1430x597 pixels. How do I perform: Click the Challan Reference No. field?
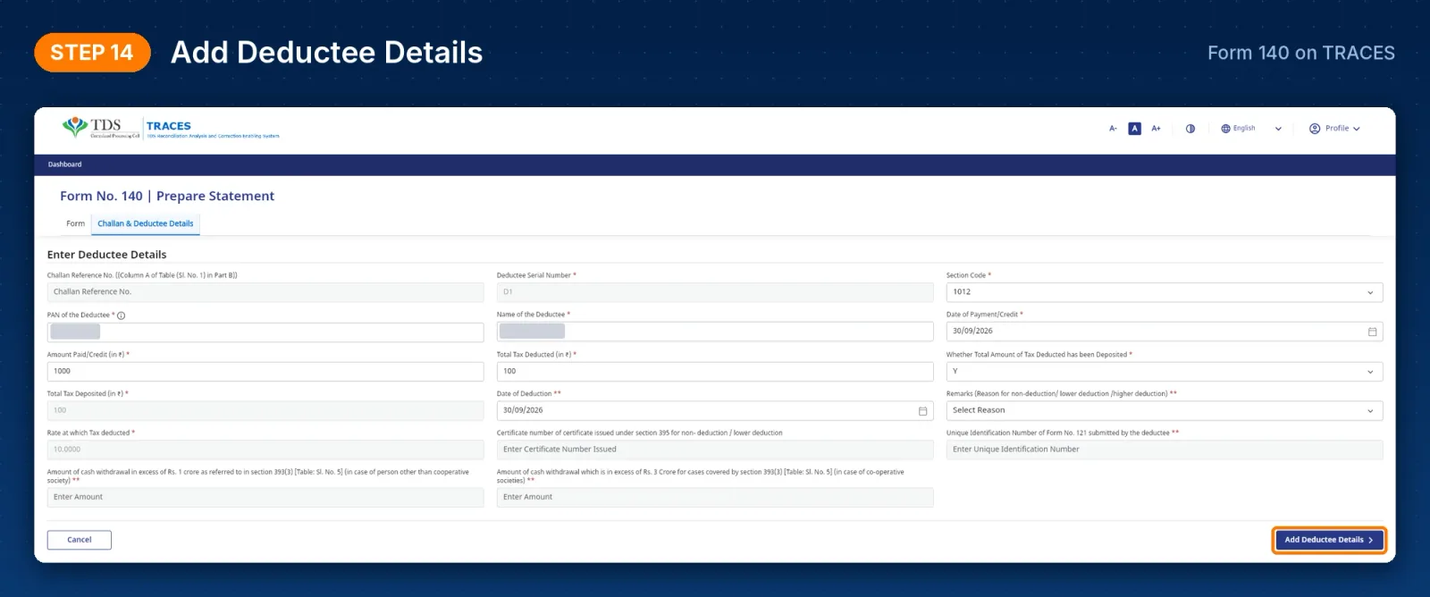[x=265, y=292]
